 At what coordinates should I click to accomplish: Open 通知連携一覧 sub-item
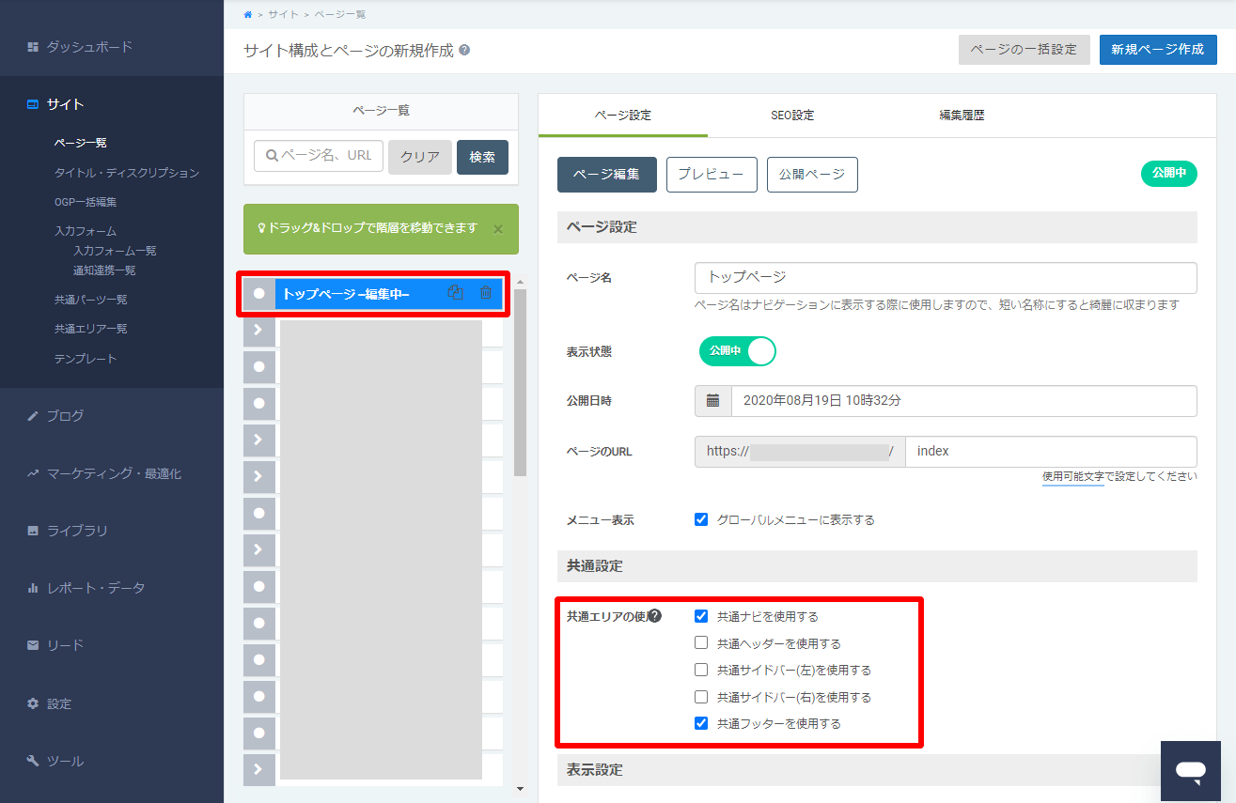point(104,270)
